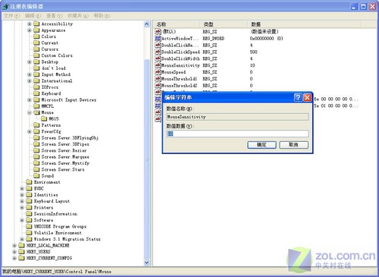Expand the Appearance tree node
The height and width of the screenshot is (277, 379).
(x=30, y=30)
